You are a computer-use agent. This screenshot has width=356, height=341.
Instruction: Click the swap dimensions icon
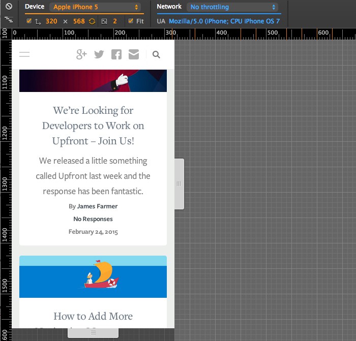[x=38, y=21]
